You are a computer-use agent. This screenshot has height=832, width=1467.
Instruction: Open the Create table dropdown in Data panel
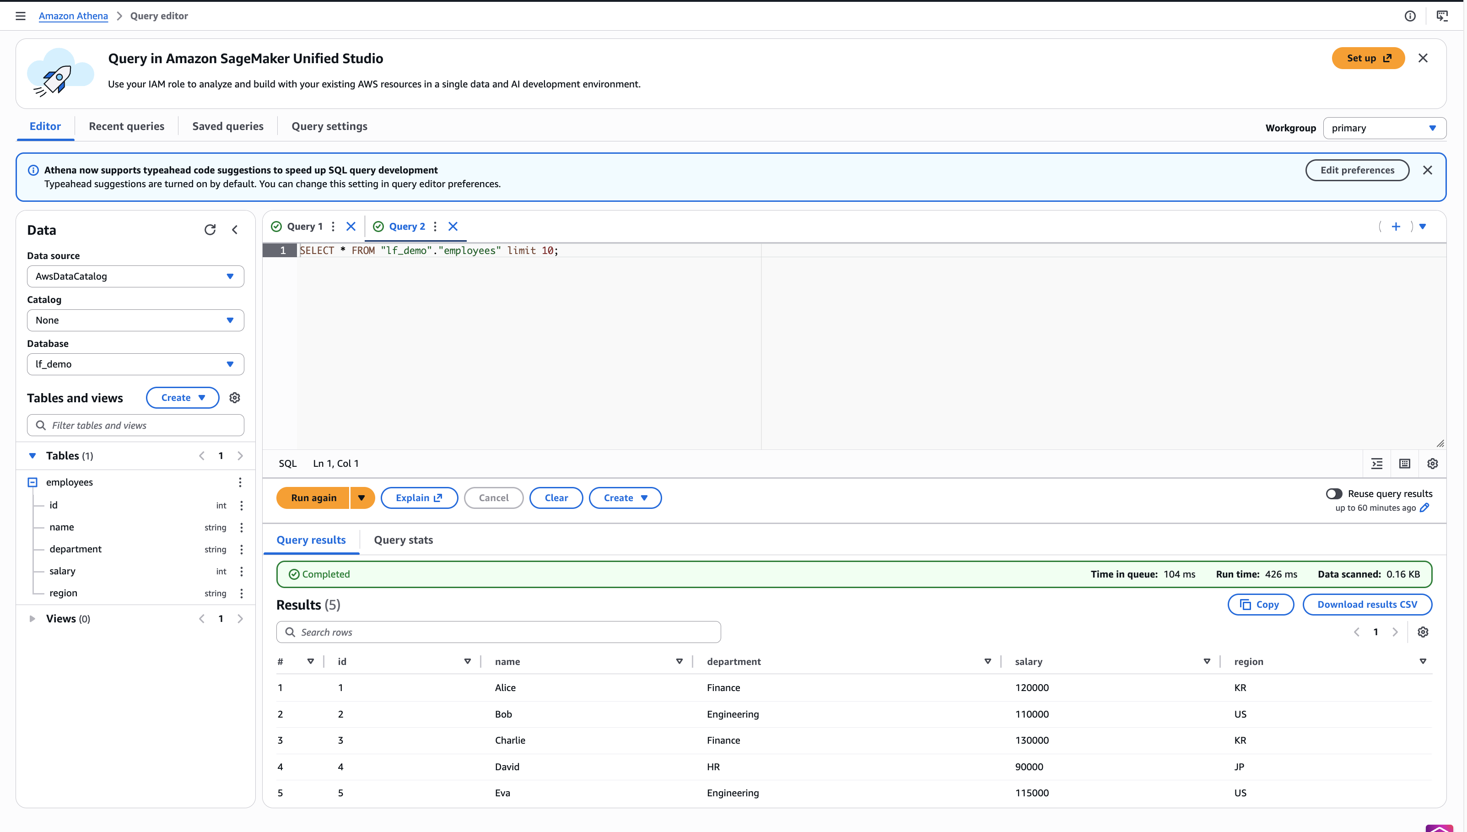182,398
